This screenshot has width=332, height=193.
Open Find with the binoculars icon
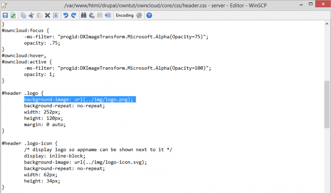click(x=84, y=15)
